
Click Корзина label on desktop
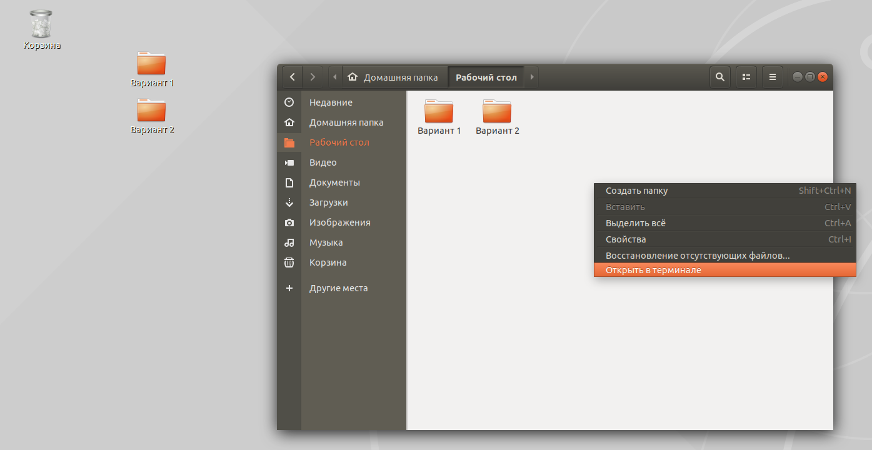(x=42, y=46)
